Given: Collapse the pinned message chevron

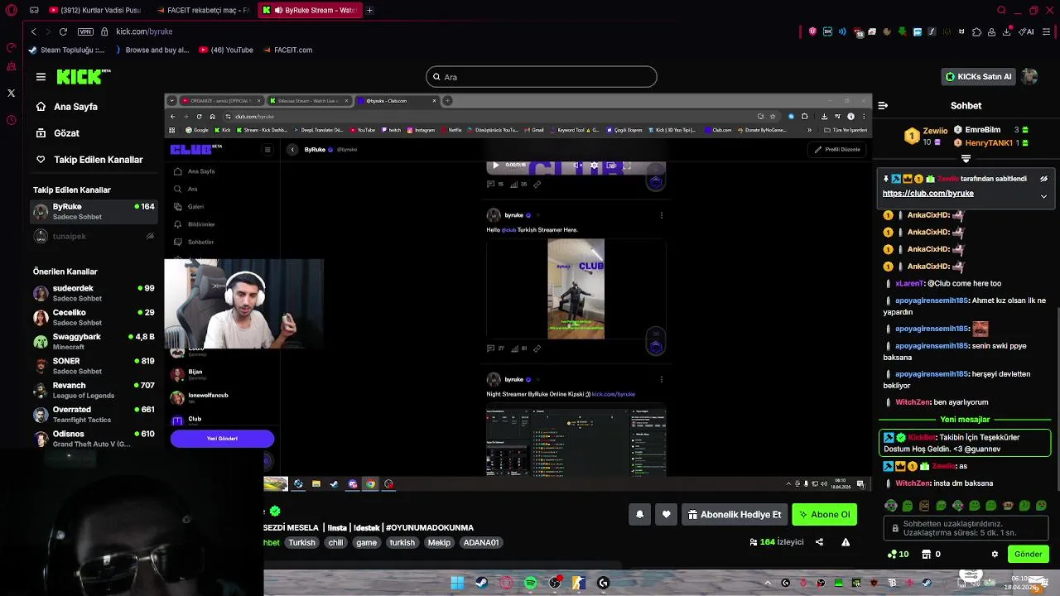Looking at the screenshot, I should (1043, 196).
